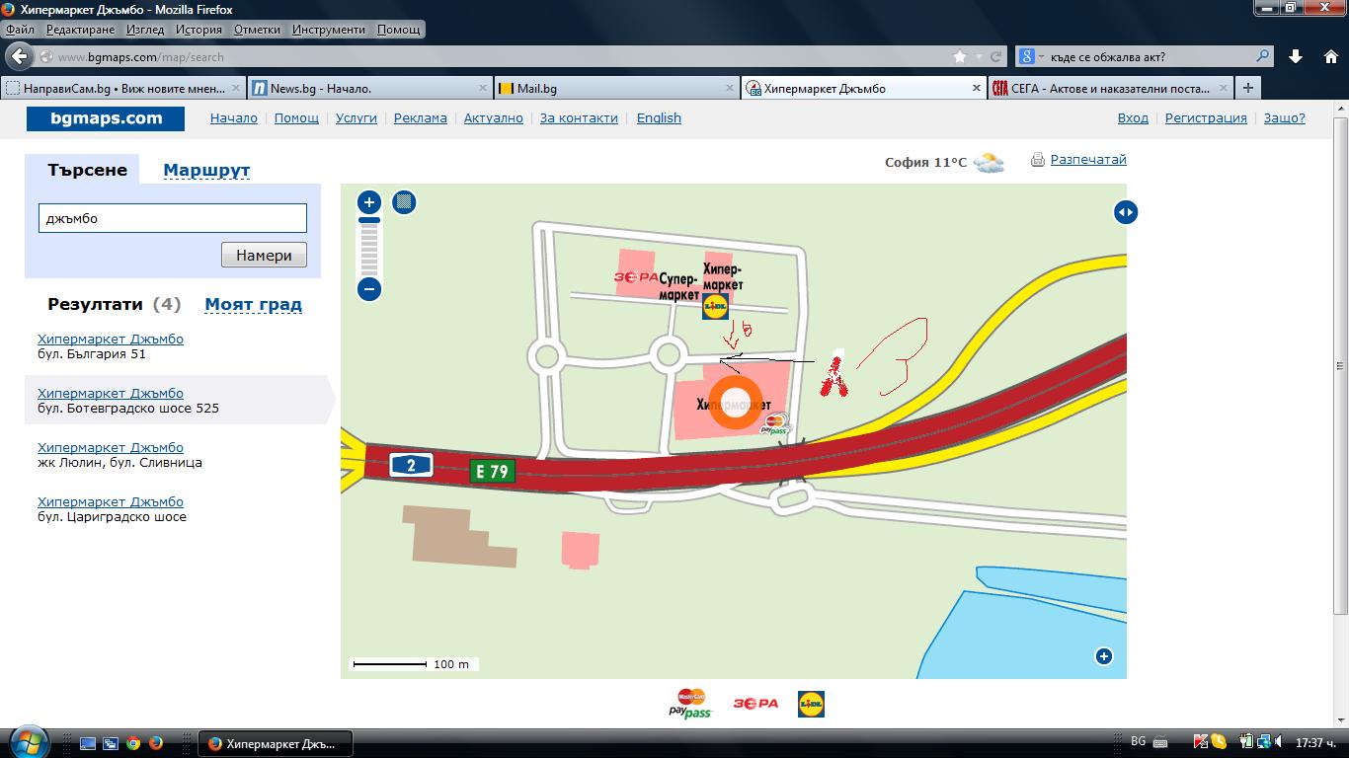Open the Редактиране menu

point(80,30)
